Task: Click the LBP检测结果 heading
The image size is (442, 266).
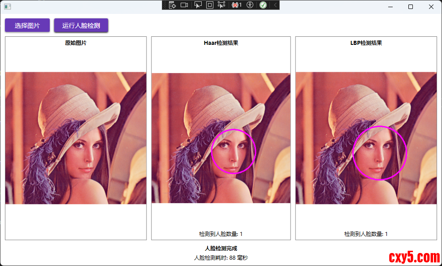Action: click(366, 43)
